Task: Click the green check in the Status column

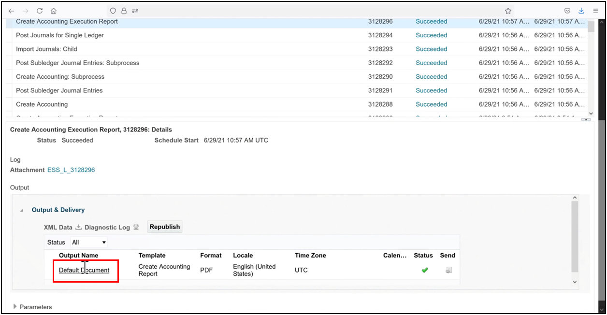Action: tap(424, 270)
